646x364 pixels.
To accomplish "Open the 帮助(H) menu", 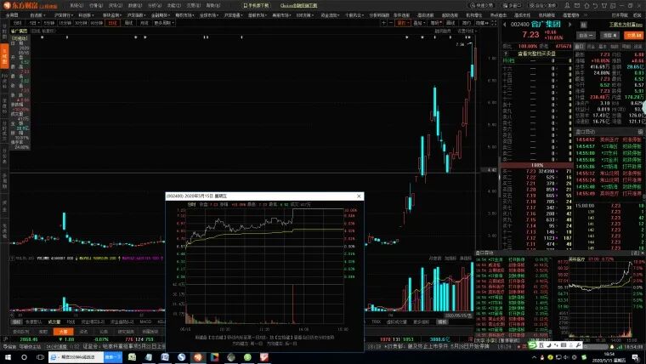I will pos(213,6).
